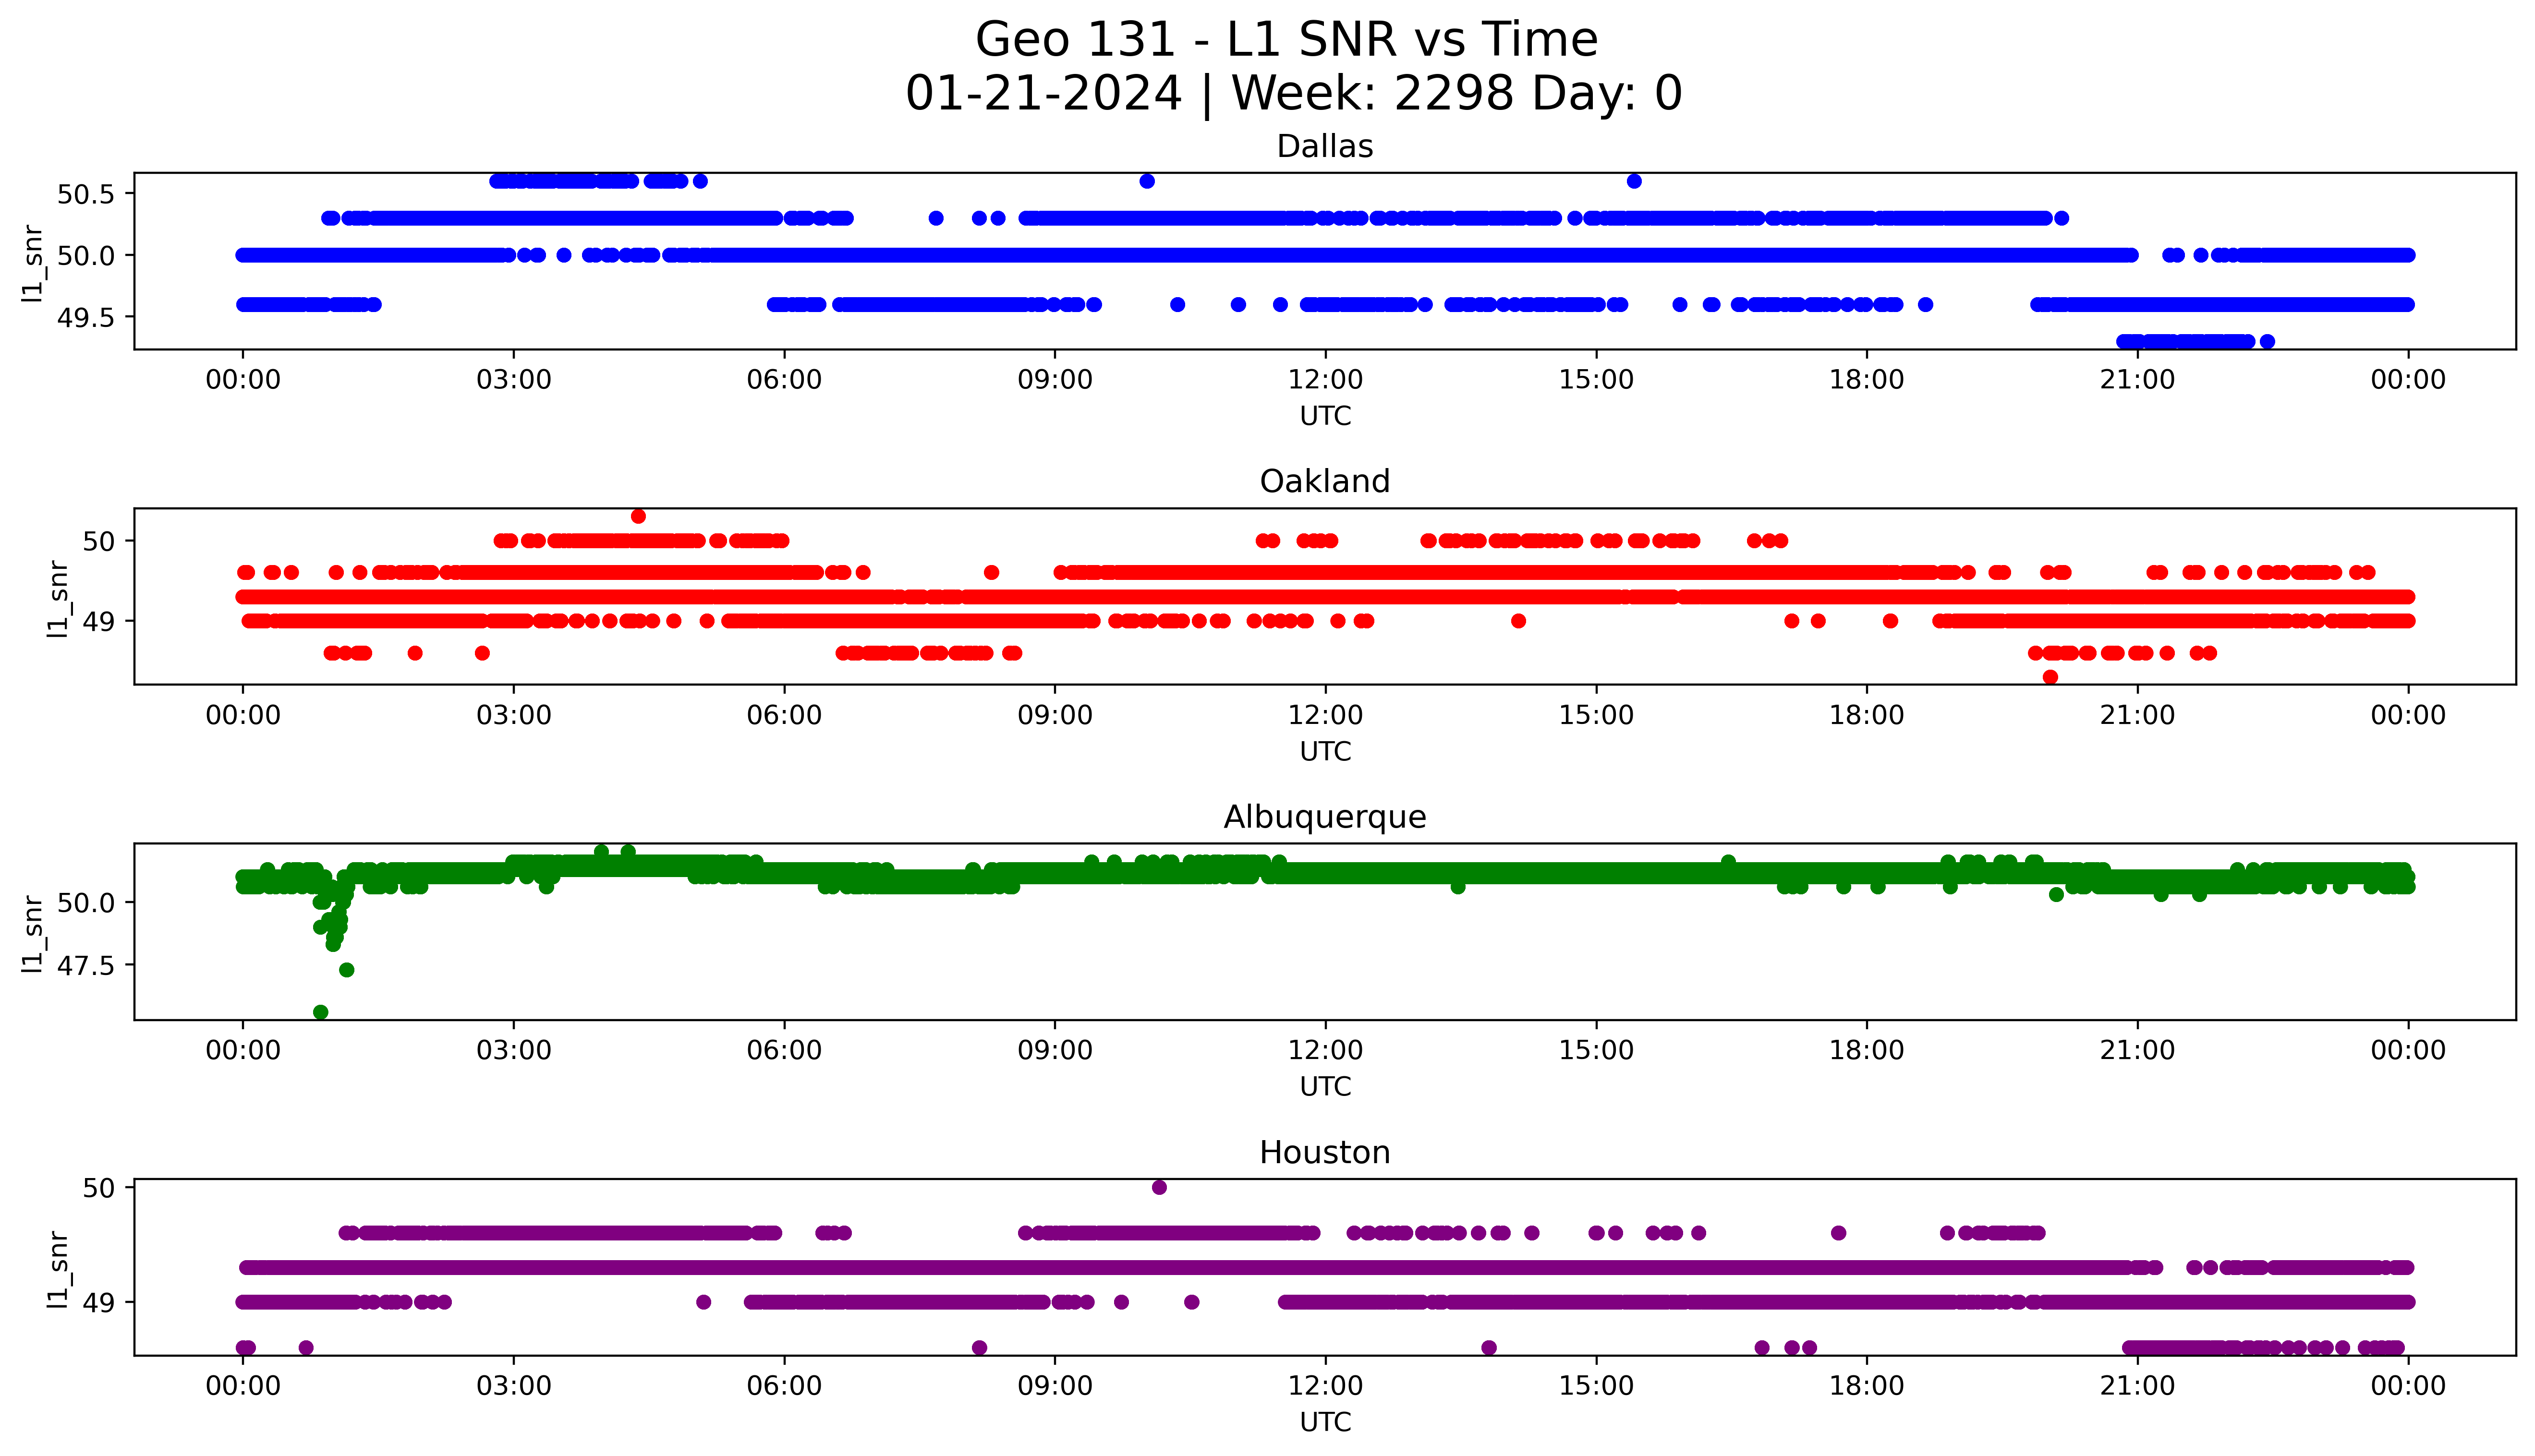The image size is (2535, 1456).
Task: Click the 21:00 tick label on Albuquerque plot
Action: tap(2137, 1051)
